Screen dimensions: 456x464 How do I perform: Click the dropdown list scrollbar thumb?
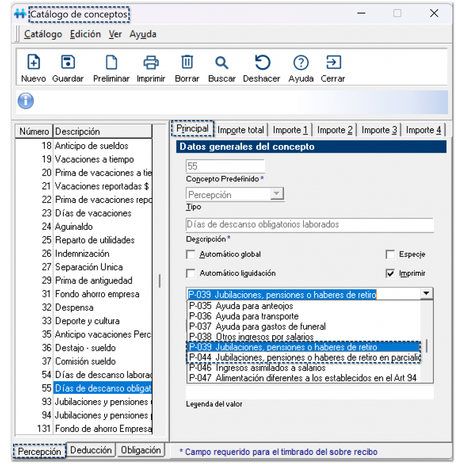tap(427, 346)
